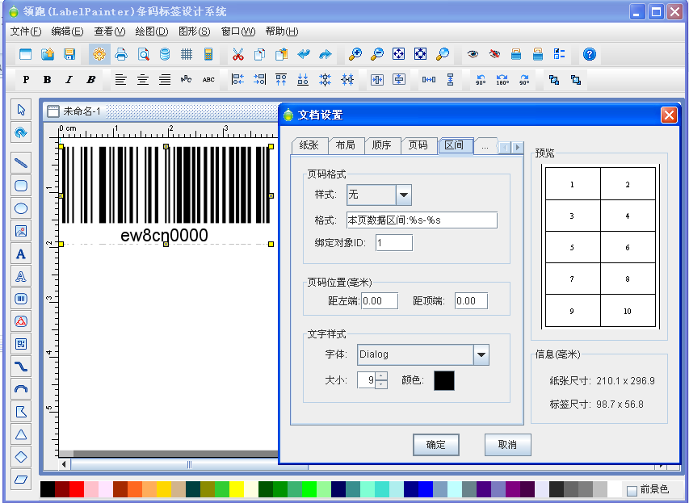The image size is (689, 503).
Task: Toggle the crossed red eye hide icon
Action: point(494,54)
